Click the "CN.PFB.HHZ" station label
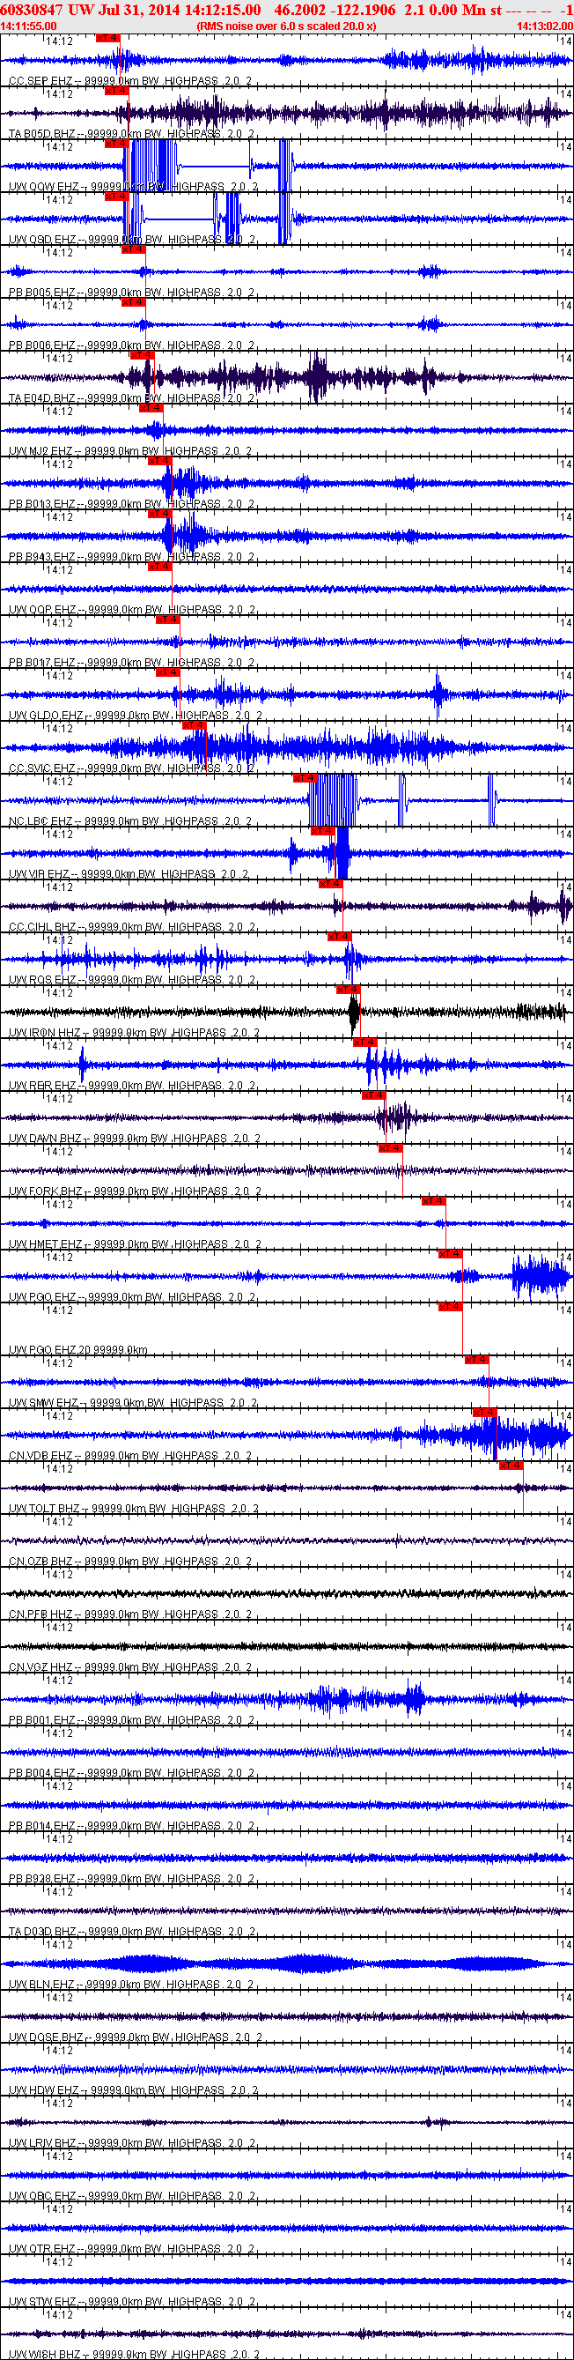 (x=42, y=1614)
